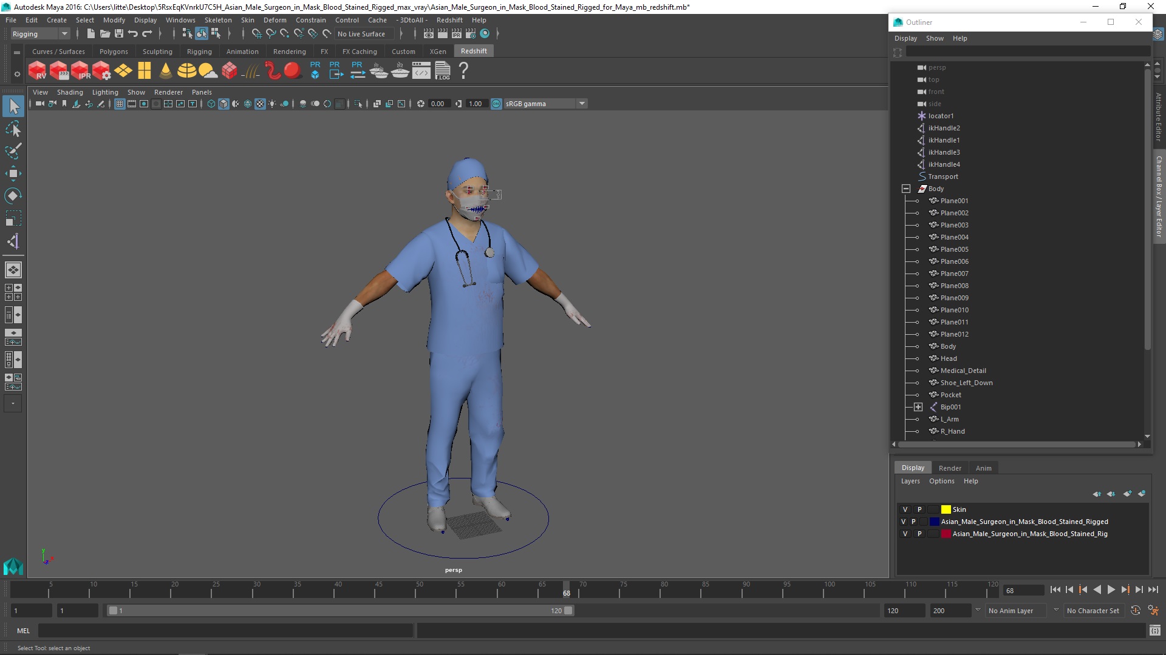Click the MEL command line input

coord(226,631)
